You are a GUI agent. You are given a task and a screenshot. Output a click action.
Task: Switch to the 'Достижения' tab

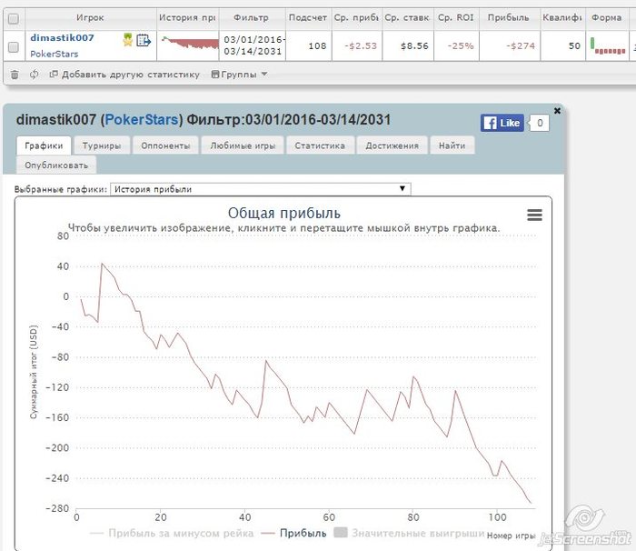pyautogui.click(x=392, y=145)
